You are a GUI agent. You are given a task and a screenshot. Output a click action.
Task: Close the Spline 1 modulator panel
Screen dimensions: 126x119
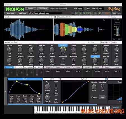pyautogui.click(x=106, y=79)
